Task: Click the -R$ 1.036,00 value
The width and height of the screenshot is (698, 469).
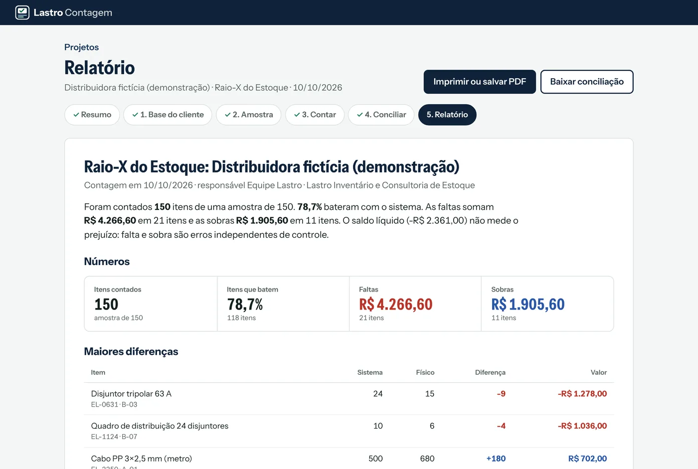Action: point(582,426)
